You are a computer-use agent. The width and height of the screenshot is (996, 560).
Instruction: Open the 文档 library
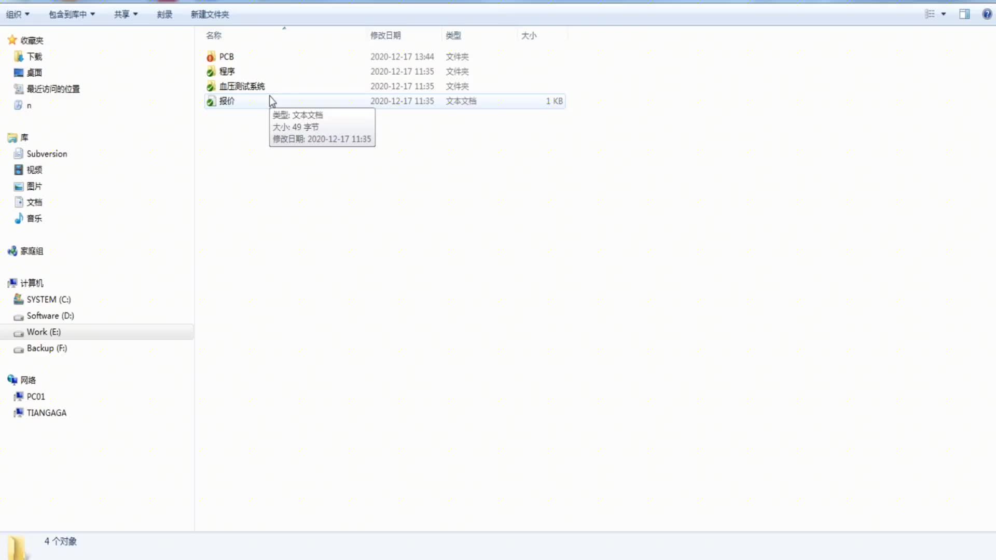coord(34,202)
